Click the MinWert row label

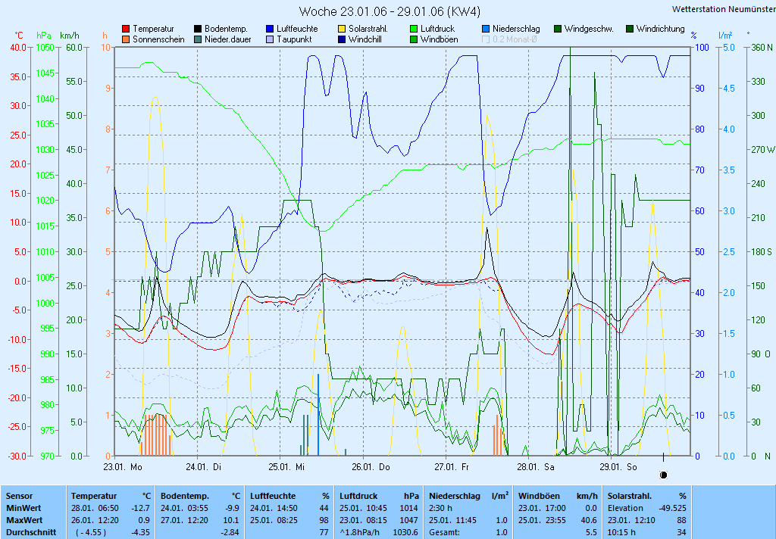coord(23,508)
